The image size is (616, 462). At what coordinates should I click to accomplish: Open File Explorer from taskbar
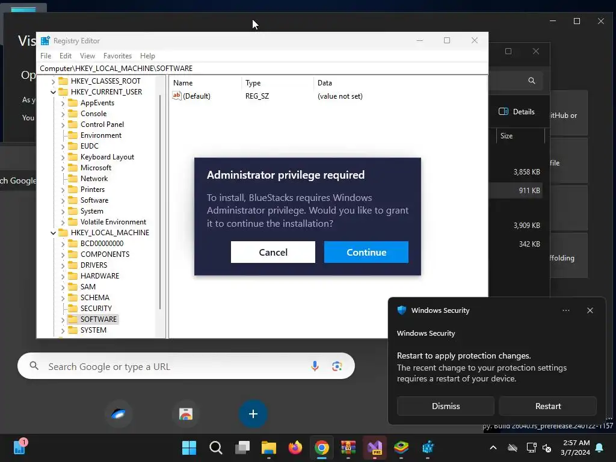coord(269,448)
